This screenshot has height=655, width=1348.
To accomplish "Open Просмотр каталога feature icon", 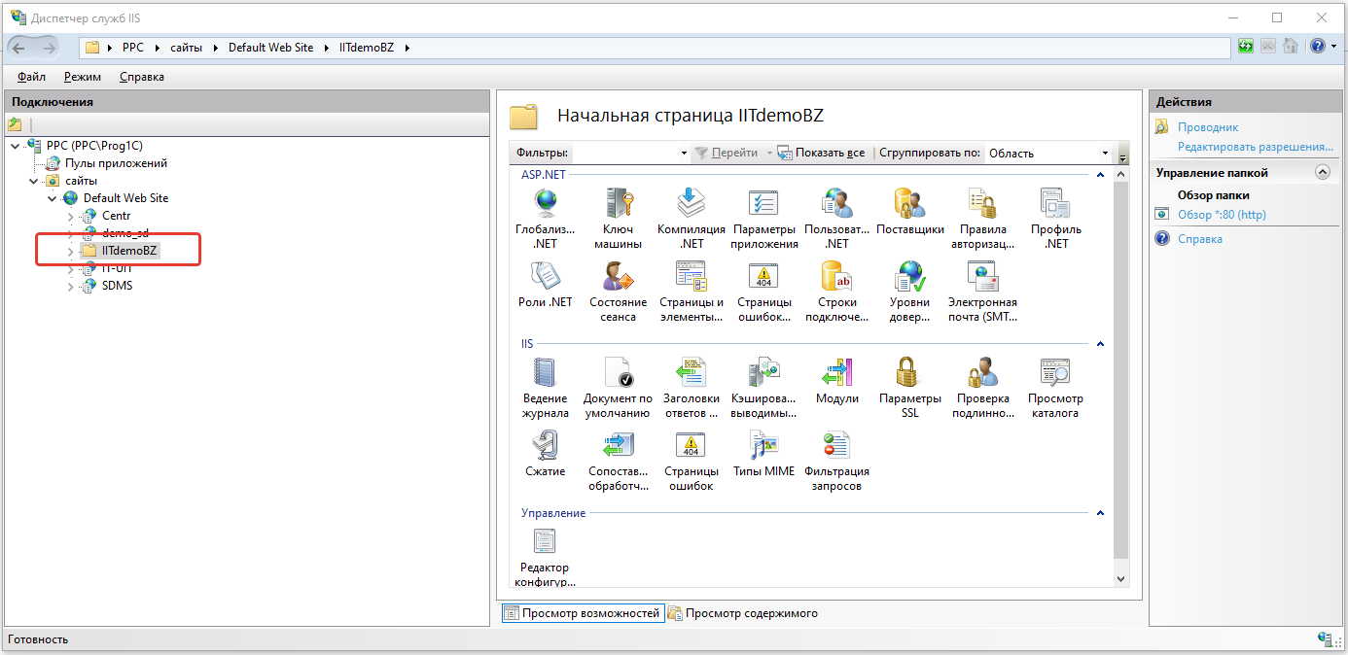I will point(1055,373).
